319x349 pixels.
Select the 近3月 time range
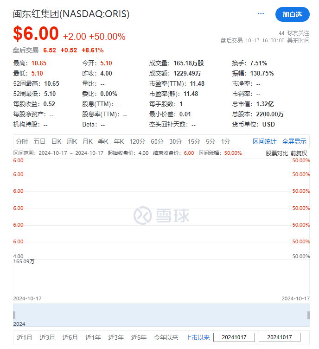pos(47,337)
